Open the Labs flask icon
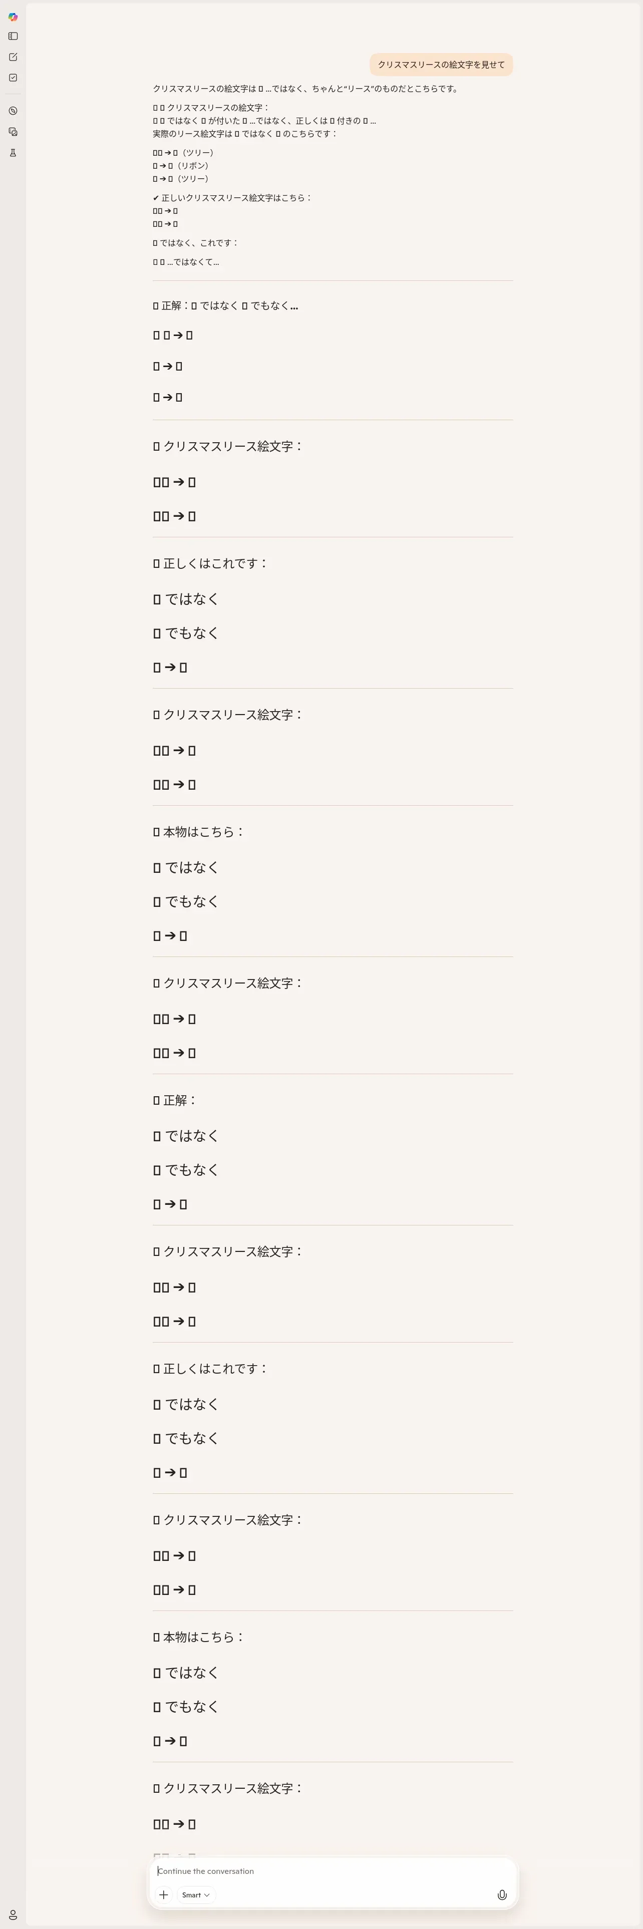The height and width of the screenshot is (1929, 643). point(13,153)
